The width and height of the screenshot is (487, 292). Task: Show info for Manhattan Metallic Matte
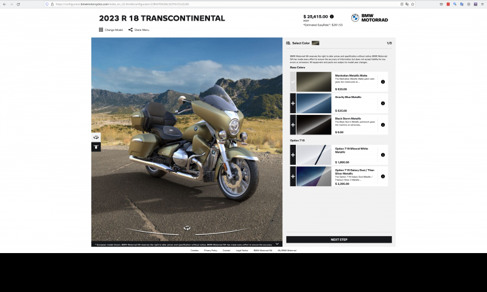click(x=383, y=82)
